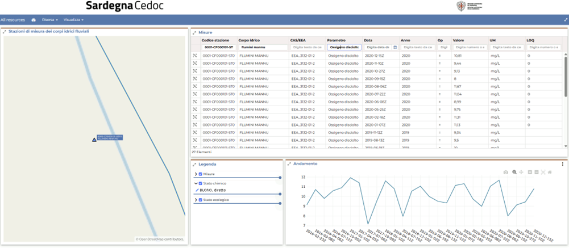The height and width of the screenshot is (252, 569).
Task: Uncheck the Stato chimico layer checkbox
Action: (x=201, y=183)
